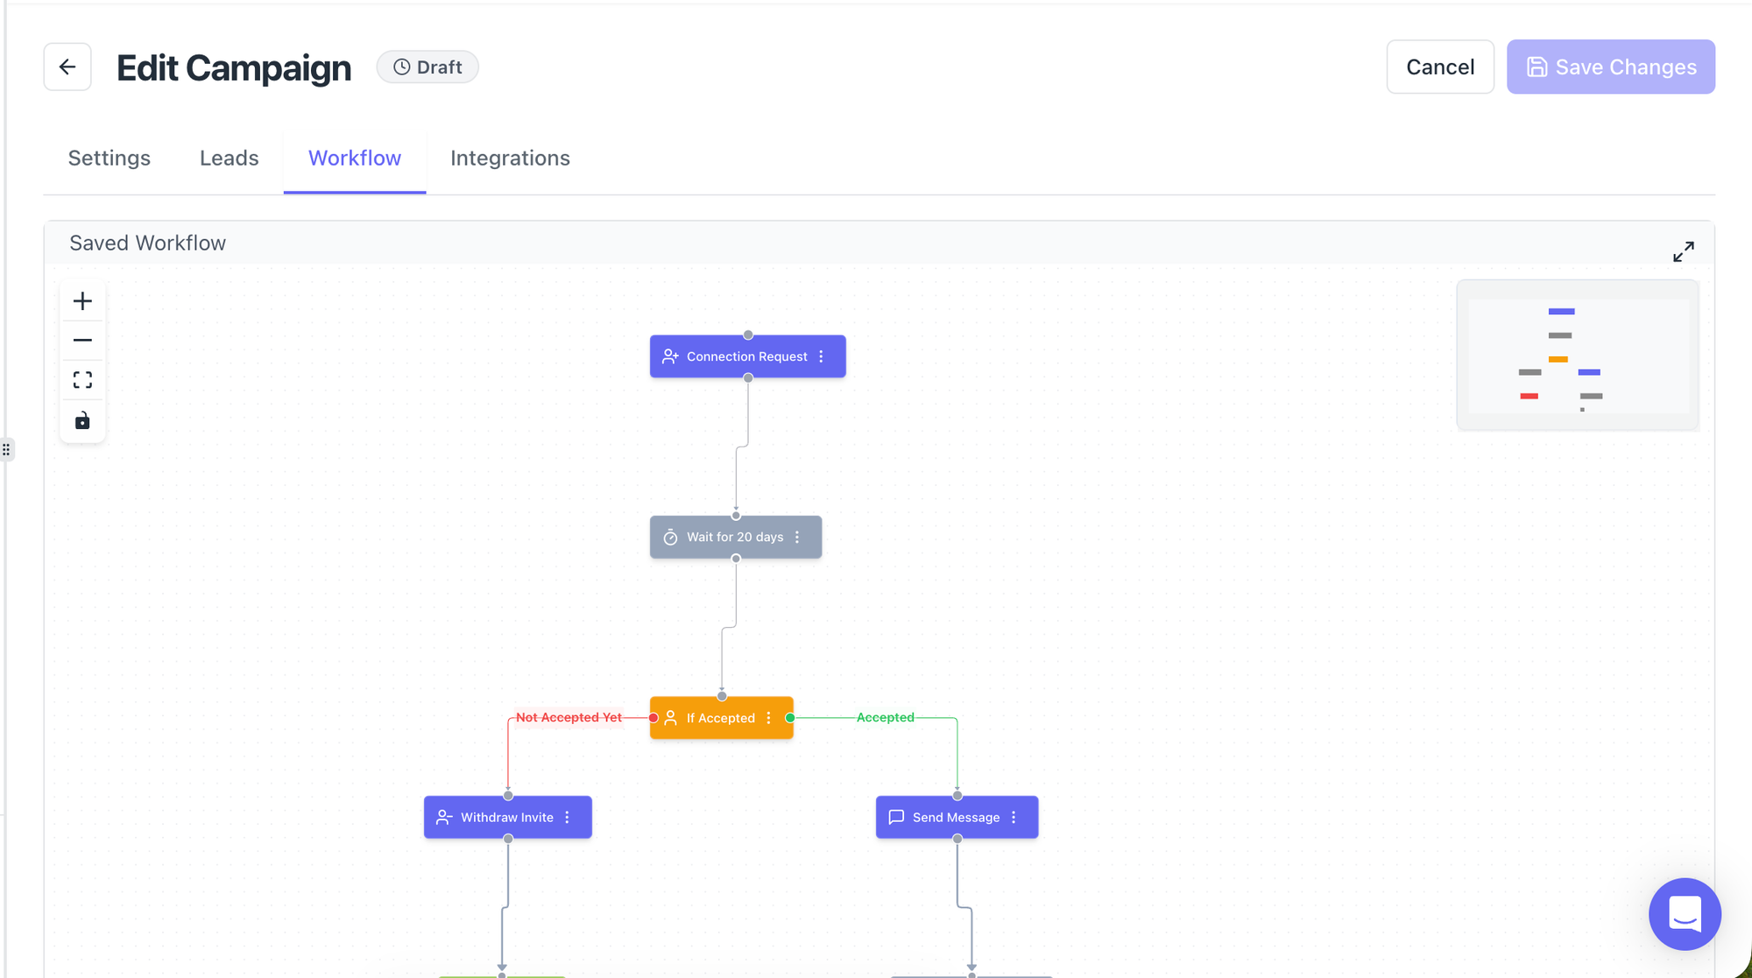Open the Integrations tab
Screen dimensions: 1752x978
[510, 158]
